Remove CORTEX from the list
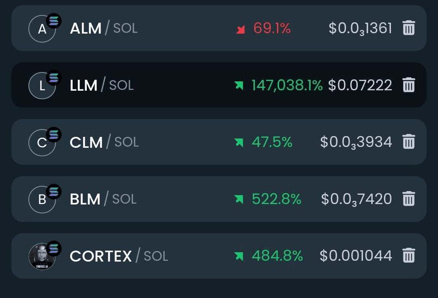 click(409, 255)
